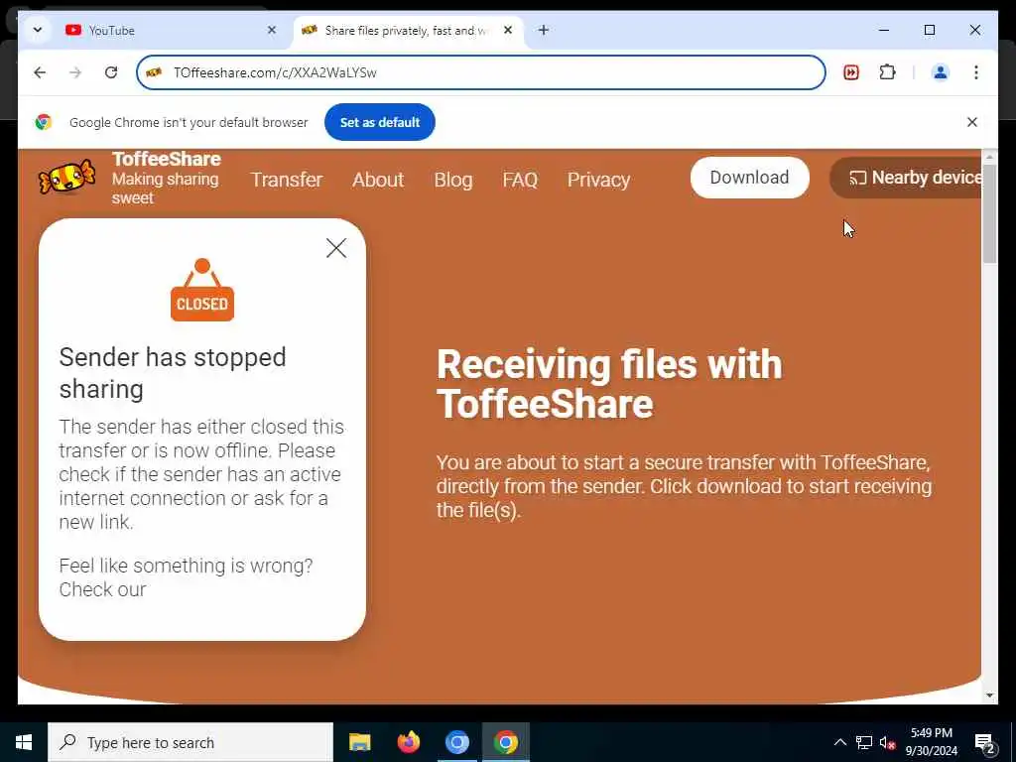Dismiss the default browser notification bar
Image resolution: width=1016 pixels, height=762 pixels.
972,122
